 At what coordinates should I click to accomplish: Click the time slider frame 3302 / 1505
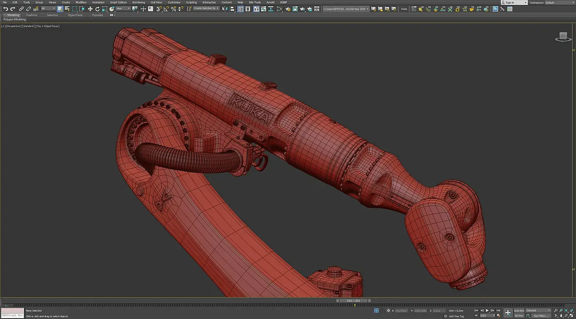[x=353, y=301]
